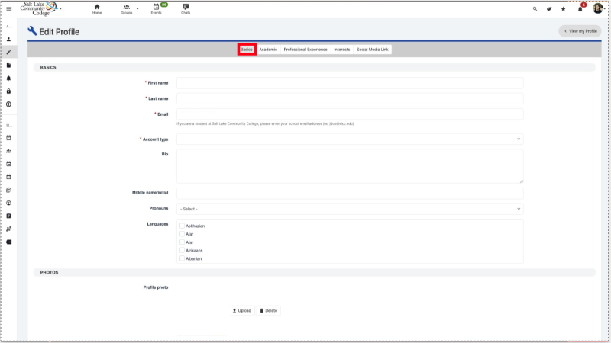Expand the Groups dropdown in top navigation
The height and width of the screenshot is (343, 611).
[127, 8]
